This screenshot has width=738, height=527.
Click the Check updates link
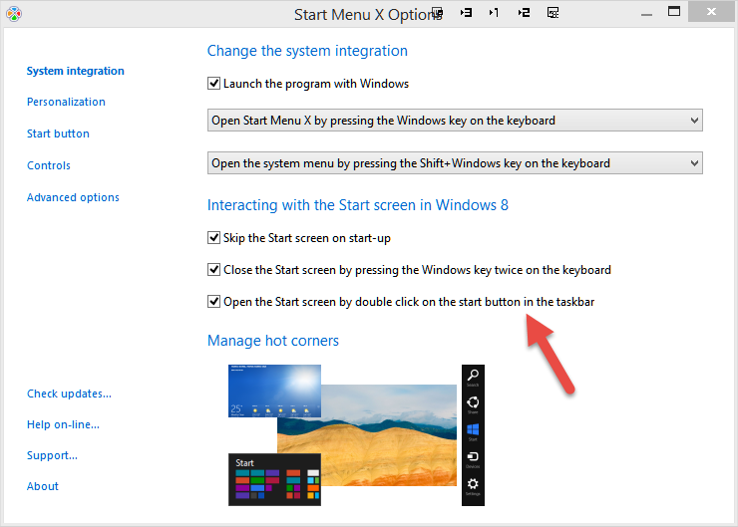pyautogui.click(x=69, y=394)
